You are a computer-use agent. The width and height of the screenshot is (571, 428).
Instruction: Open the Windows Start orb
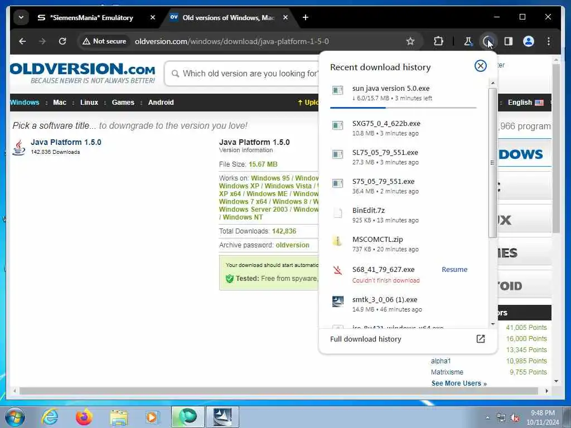coord(15,417)
